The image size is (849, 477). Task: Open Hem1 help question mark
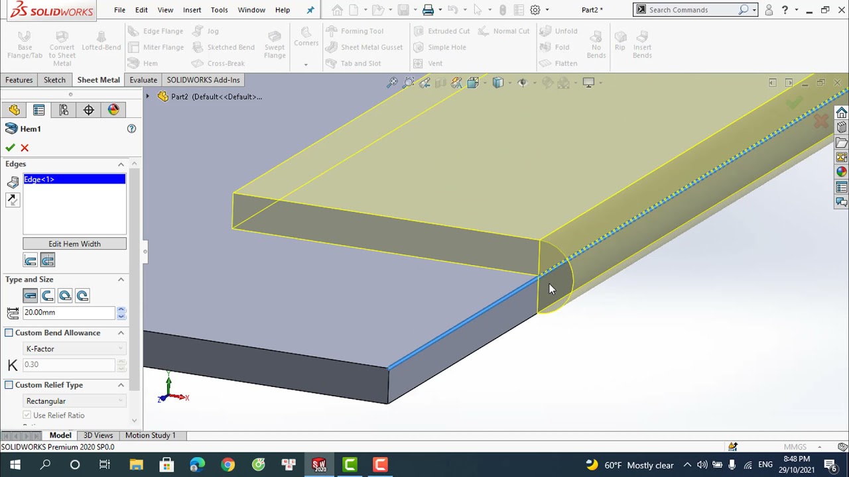click(131, 129)
